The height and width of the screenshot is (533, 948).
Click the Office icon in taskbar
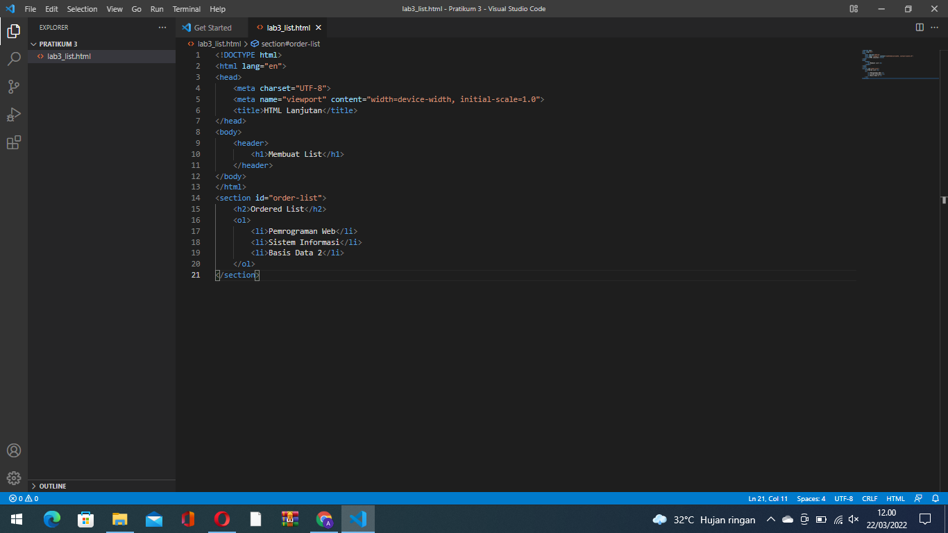coord(188,519)
